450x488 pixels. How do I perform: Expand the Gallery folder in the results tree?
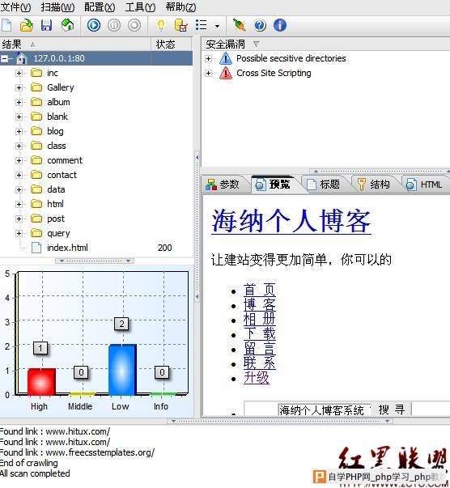[19, 87]
